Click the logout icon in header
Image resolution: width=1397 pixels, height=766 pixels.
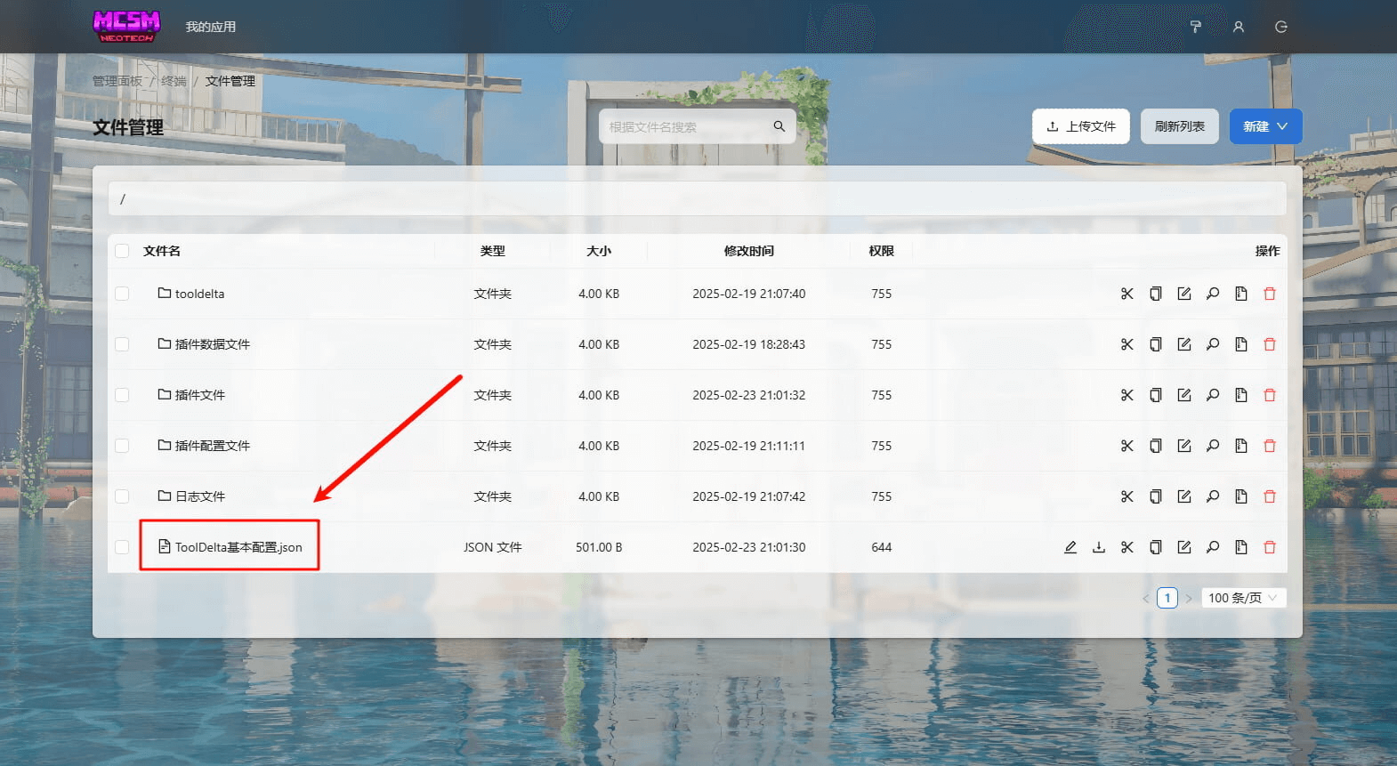click(x=1281, y=27)
